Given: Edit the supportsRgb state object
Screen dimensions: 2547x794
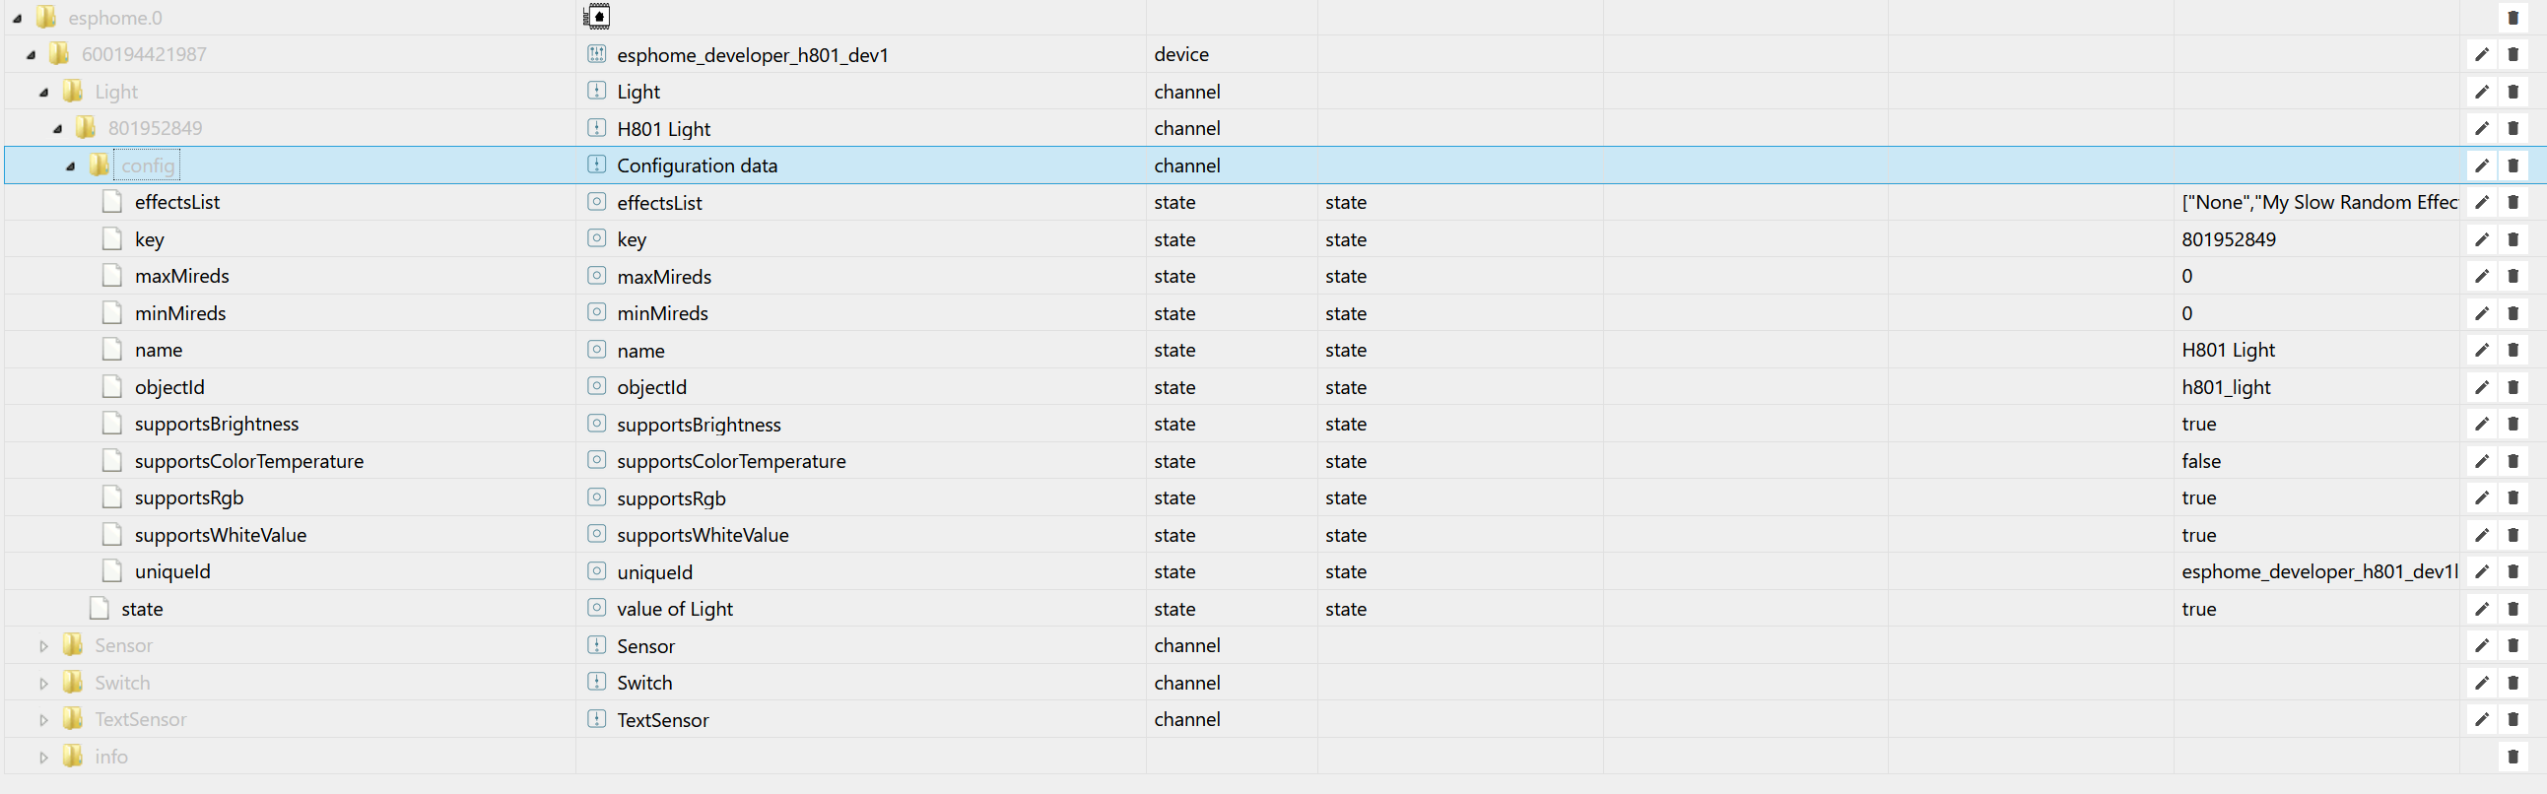Looking at the screenshot, I should click(x=2481, y=498).
